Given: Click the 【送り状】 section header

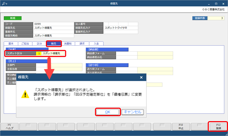Looking at the screenshot, I should (107, 65).
